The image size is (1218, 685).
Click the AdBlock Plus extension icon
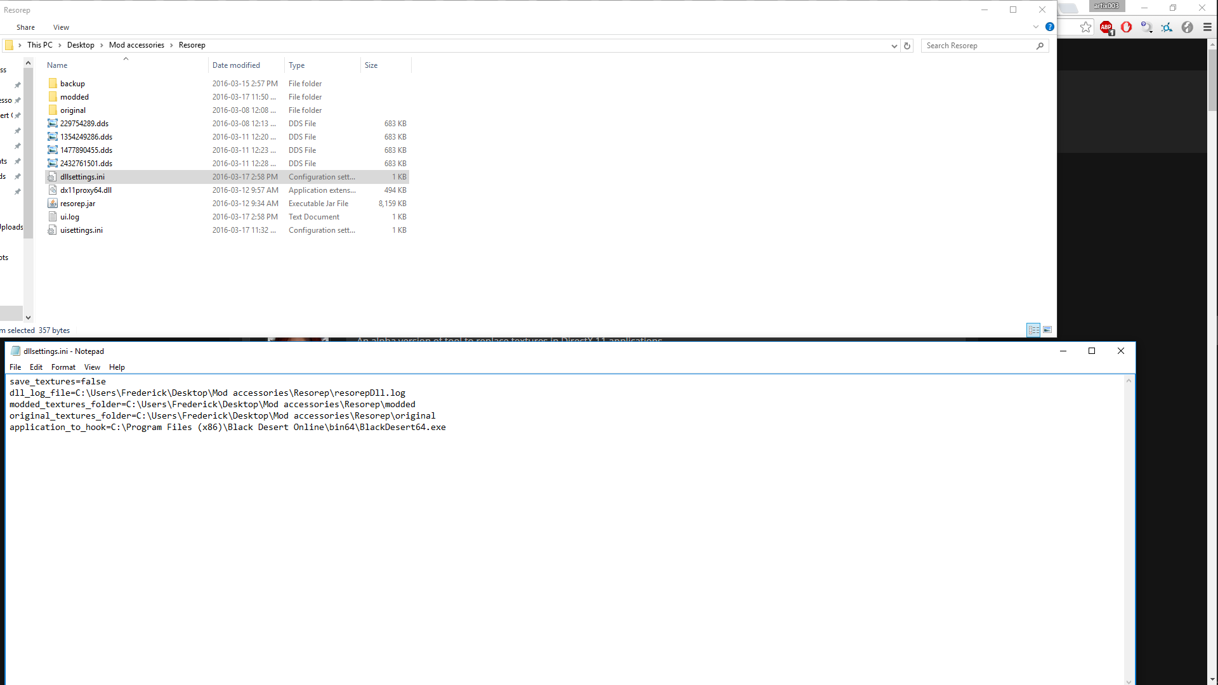[1106, 27]
